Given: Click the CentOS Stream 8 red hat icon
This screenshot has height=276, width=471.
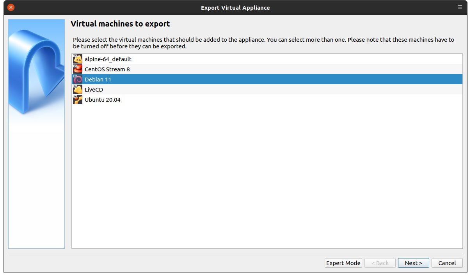Looking at the screenshot, I should [78, 69].
